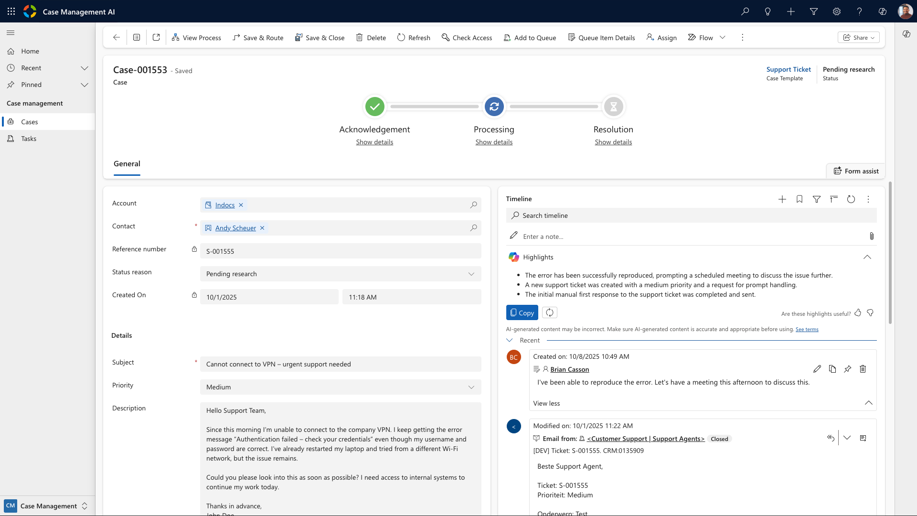Show details for the Processing stage

coord(494,142)
